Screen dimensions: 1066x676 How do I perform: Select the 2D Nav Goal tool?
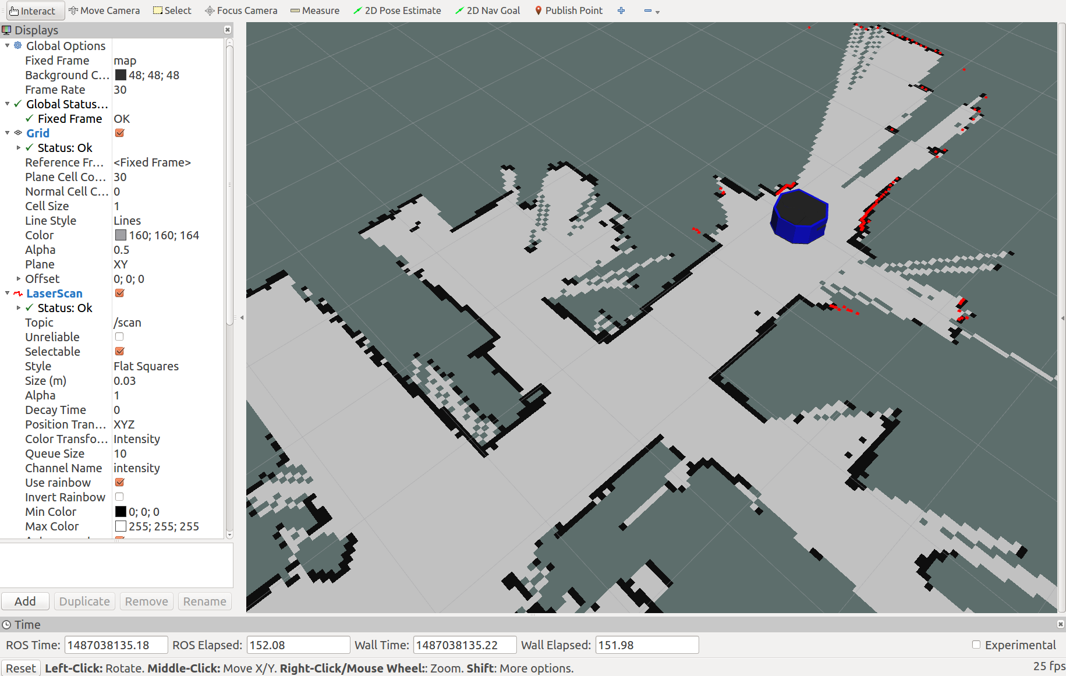click(x=488, y=10)
